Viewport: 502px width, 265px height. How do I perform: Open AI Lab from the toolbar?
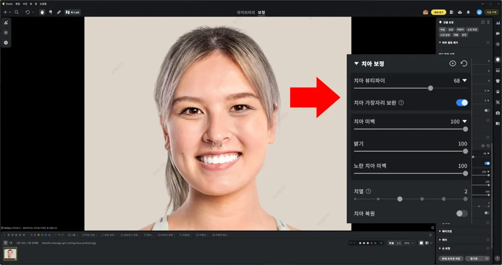72,12
